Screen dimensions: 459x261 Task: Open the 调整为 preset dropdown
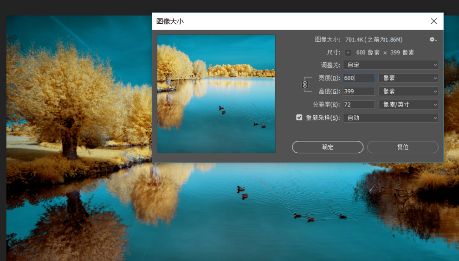point(391,65)
